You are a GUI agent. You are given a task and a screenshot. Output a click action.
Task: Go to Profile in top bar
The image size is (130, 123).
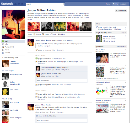click(x=115, y=4)
